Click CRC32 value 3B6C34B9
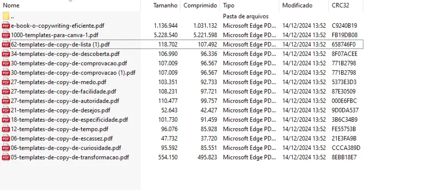 pyautogui.click(x=345, y=120)
